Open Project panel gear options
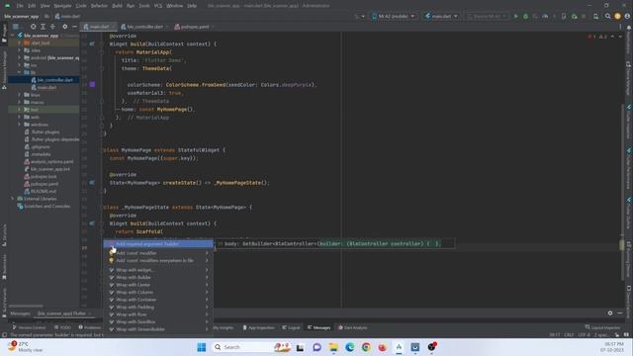 click(x=64, y=27)
